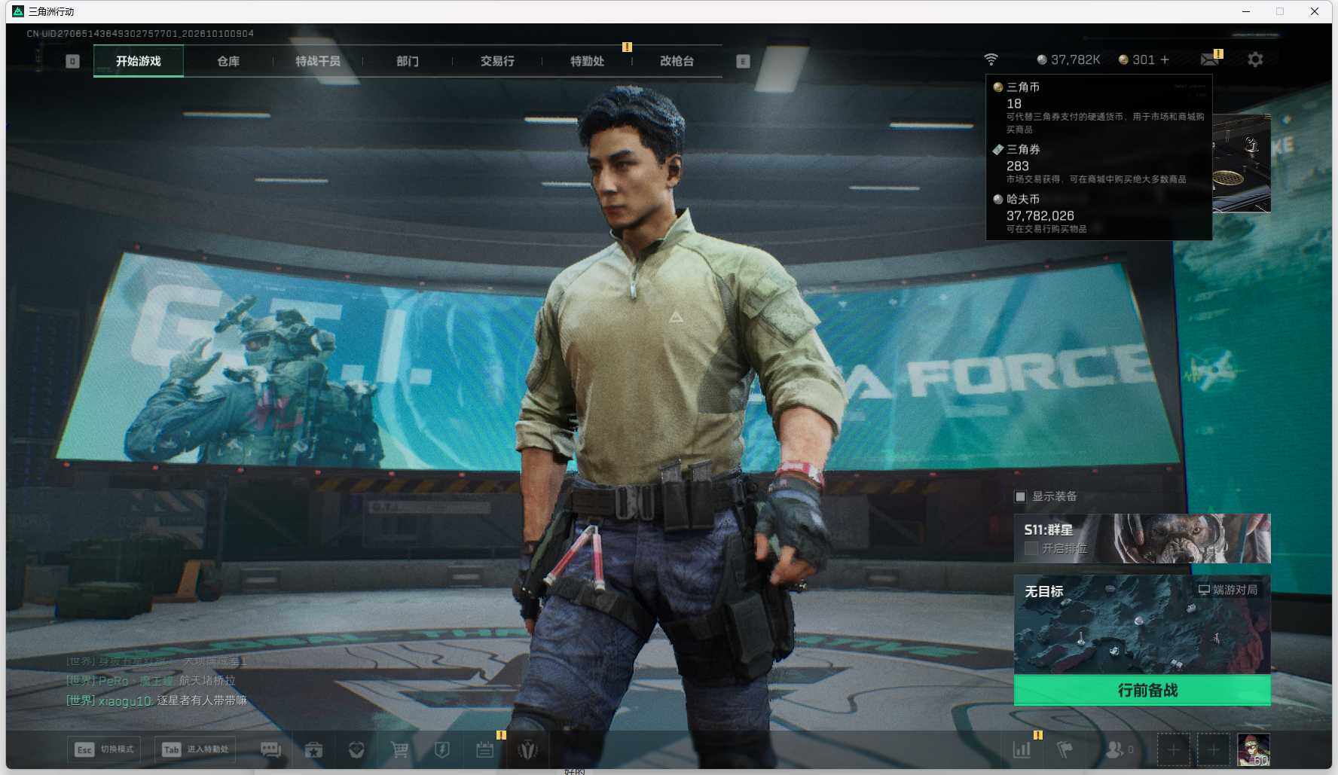The height and width of the screenshot is (775, 1338).
Task: Click the diamond gem icon in bottom bar
Action: (356, 749)
